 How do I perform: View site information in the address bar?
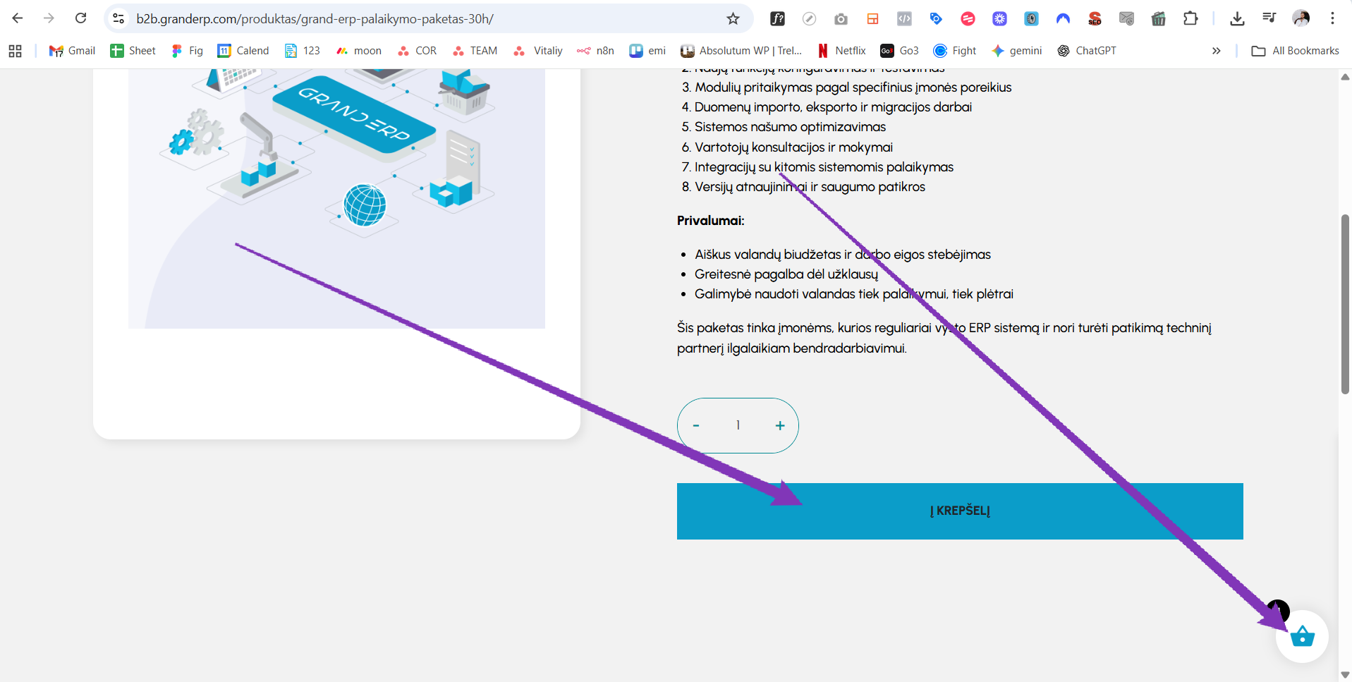pyautogui.click(x=119, y=19)
